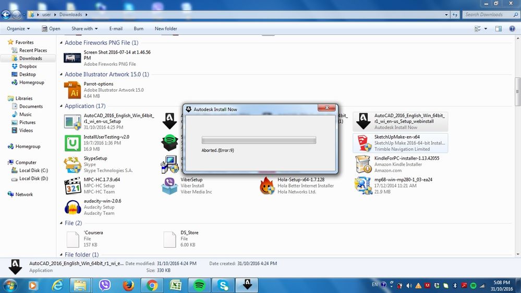This screenshot has width=521, height=293.
Task: Select the mp68-win-mp280 printer driver icon
Action: [363, 186]
